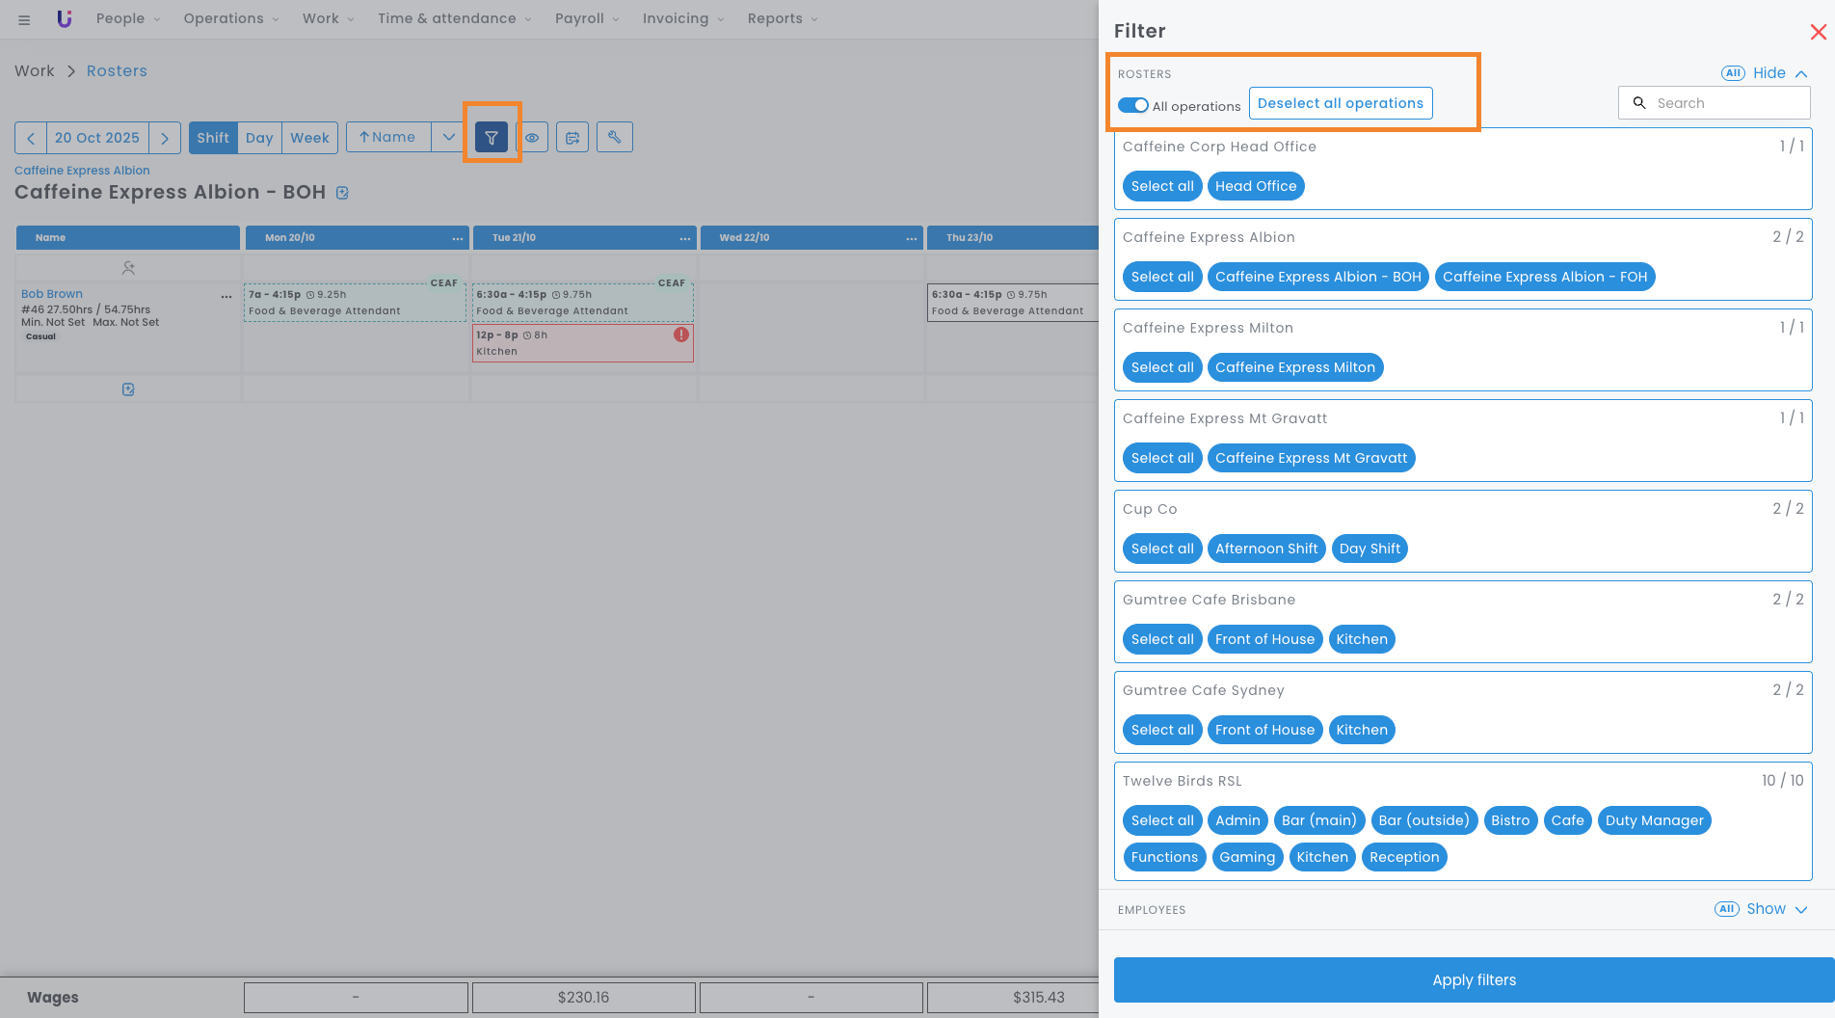
Task: Click the red shift warning icon
Action: 681,335
